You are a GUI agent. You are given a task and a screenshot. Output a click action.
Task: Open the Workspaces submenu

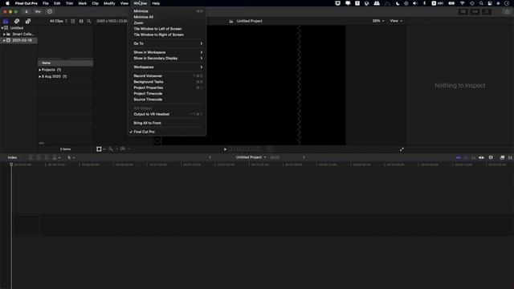click(x=166, y=67)
